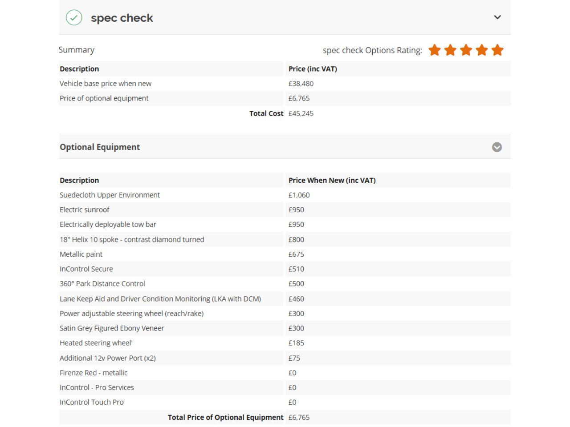
Task: Click the 360° Park Distance Control row
Action: [x=102, y=284]
